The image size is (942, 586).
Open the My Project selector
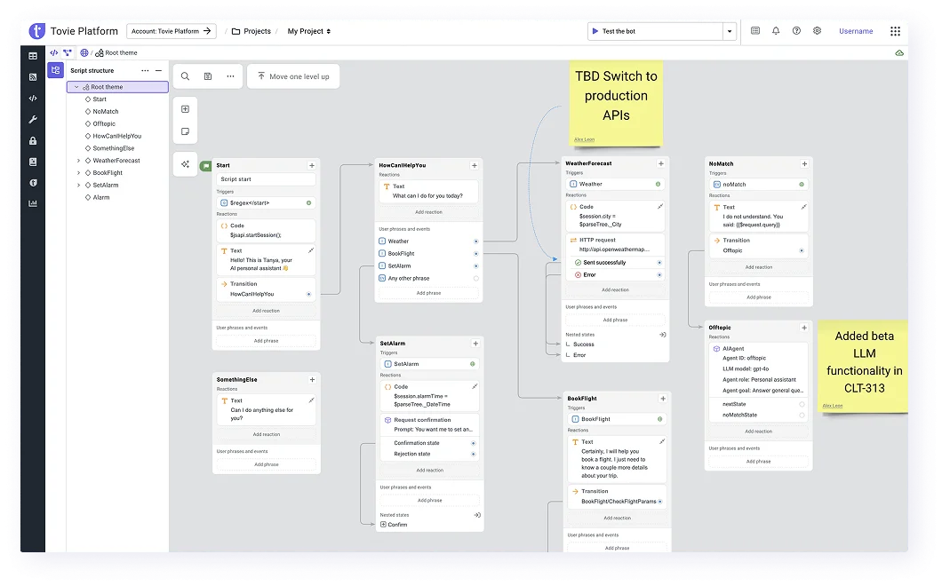pos(308,31)
